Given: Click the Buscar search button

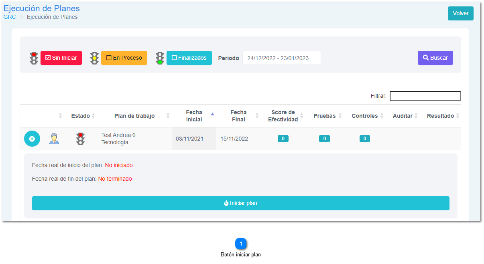Looking at the screenshot, I should [435, 58].
